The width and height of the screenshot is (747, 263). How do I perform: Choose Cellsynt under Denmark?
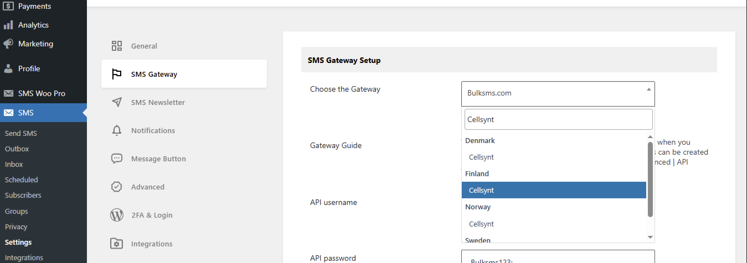pyautogui.click(x=554, y=157)
